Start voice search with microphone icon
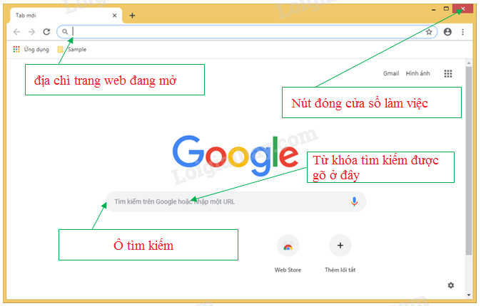The width and height of the screenshot is (481, 306). pos(354,201)
